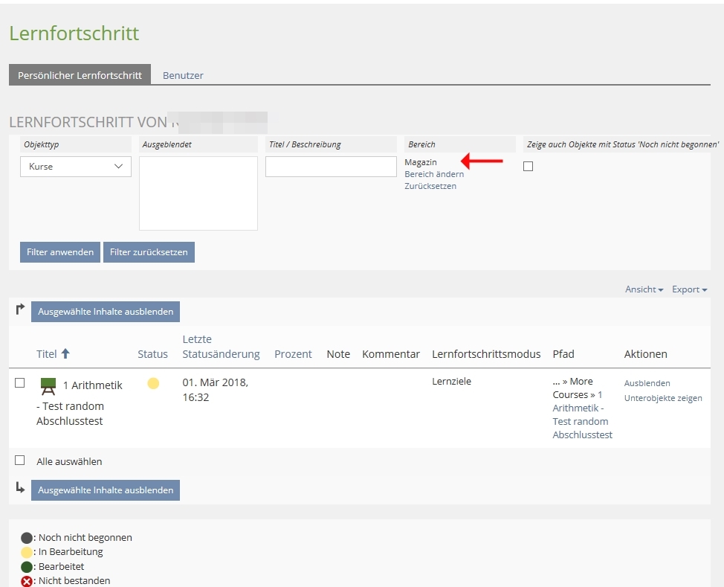The height and width of the screenshot is (587, 724).
Task: Click the grey Noch nicht begonnen legend icon
Action: tap(27, 538)
